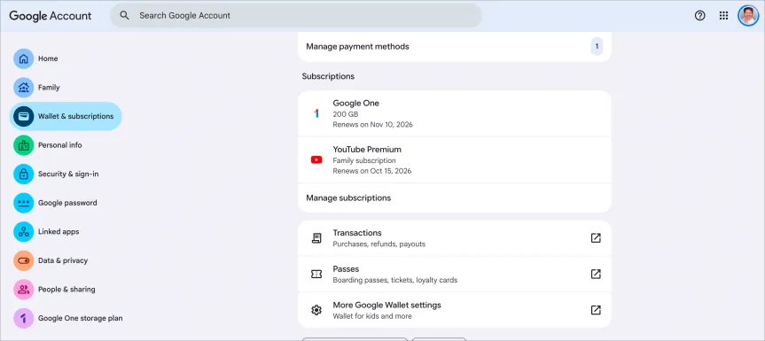
Task: Click "Purchases, refunds, payouts" text
Action: pos(379,244)
